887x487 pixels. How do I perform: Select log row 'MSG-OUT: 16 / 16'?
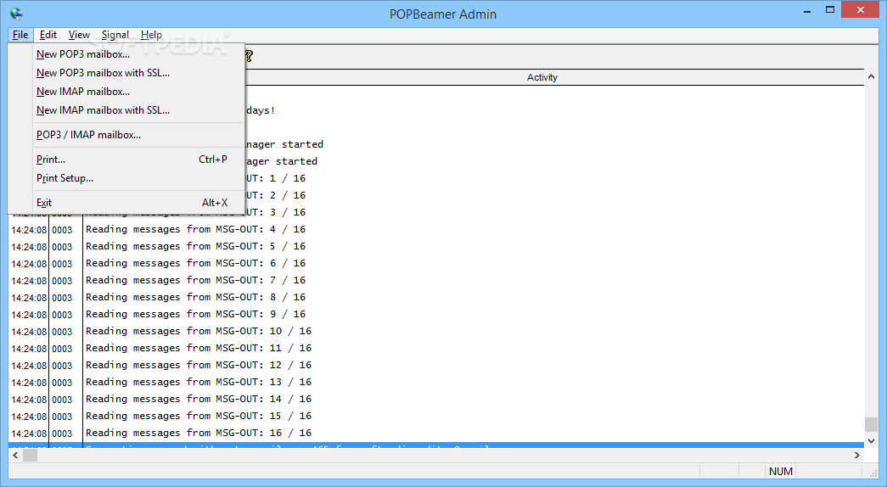click(x=436, y=434)
